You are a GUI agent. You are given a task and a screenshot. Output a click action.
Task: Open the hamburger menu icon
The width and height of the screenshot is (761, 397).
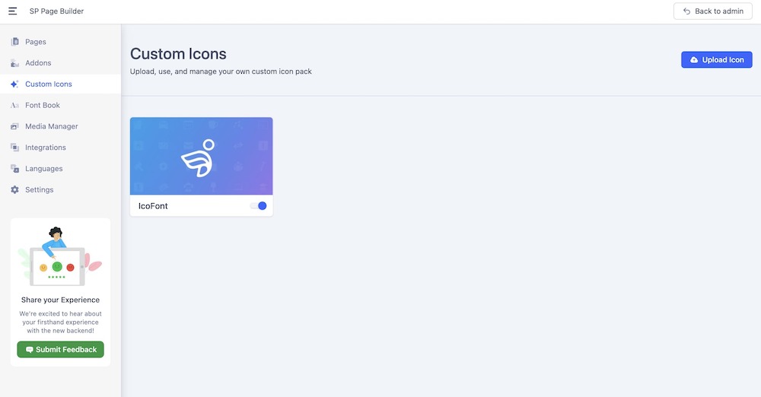[x=12, y=11]
